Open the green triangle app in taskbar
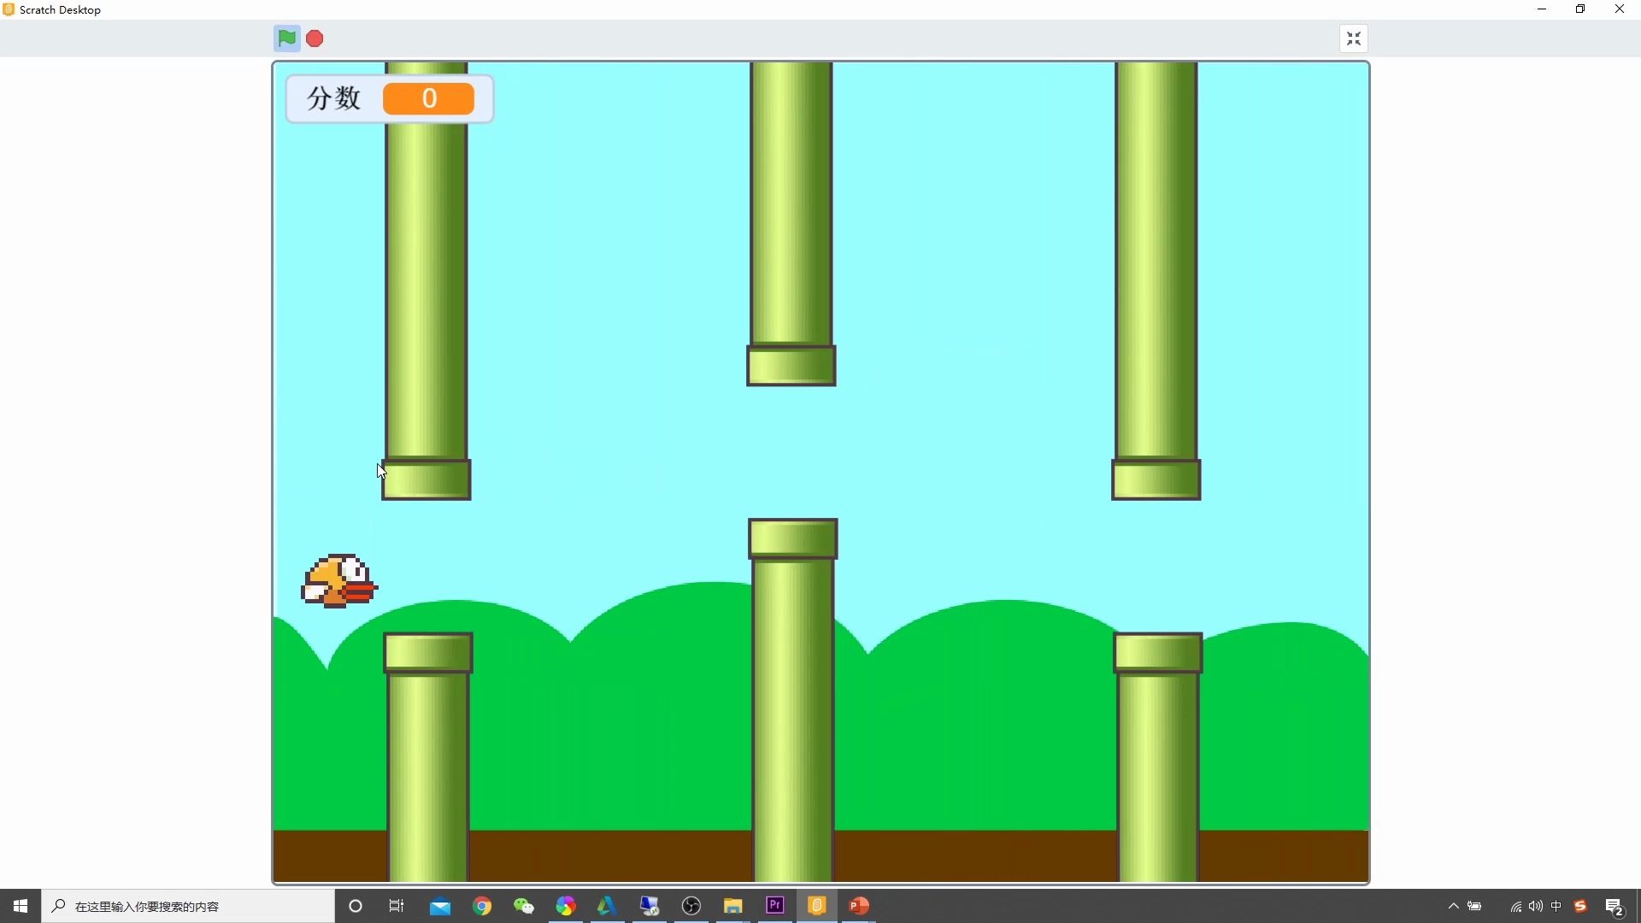 [x=607, y=906]
